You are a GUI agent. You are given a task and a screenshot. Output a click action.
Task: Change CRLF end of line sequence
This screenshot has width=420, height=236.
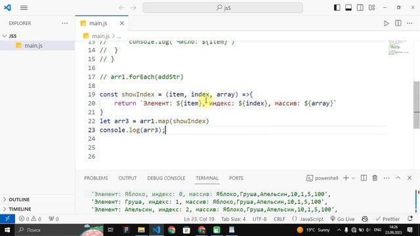pos(279,219)
